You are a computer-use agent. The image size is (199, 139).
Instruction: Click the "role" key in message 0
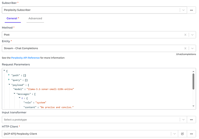tap(28, 102)
